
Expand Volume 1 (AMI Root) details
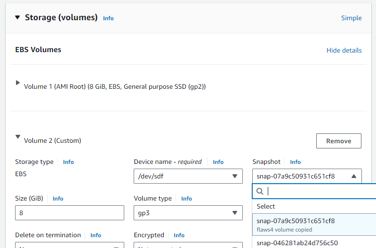[18, 83]
